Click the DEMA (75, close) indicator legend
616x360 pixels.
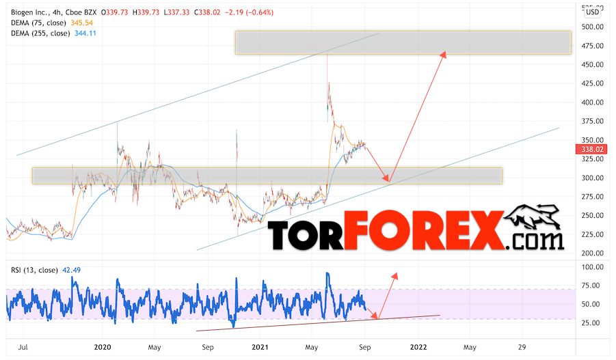coord(38,23)
